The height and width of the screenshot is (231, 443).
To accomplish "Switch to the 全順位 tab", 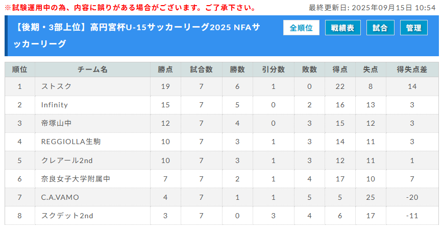I will point(301,28).
